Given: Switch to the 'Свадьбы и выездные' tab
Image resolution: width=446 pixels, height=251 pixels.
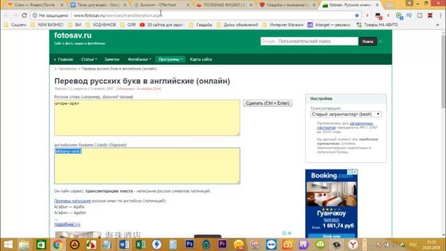Looking at the screenshot, I should point(287,5).
